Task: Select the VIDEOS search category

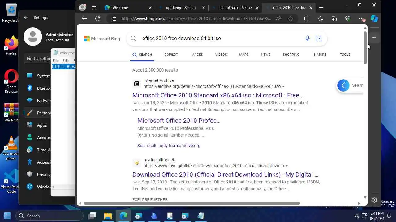Action: (x=221, y=55)
